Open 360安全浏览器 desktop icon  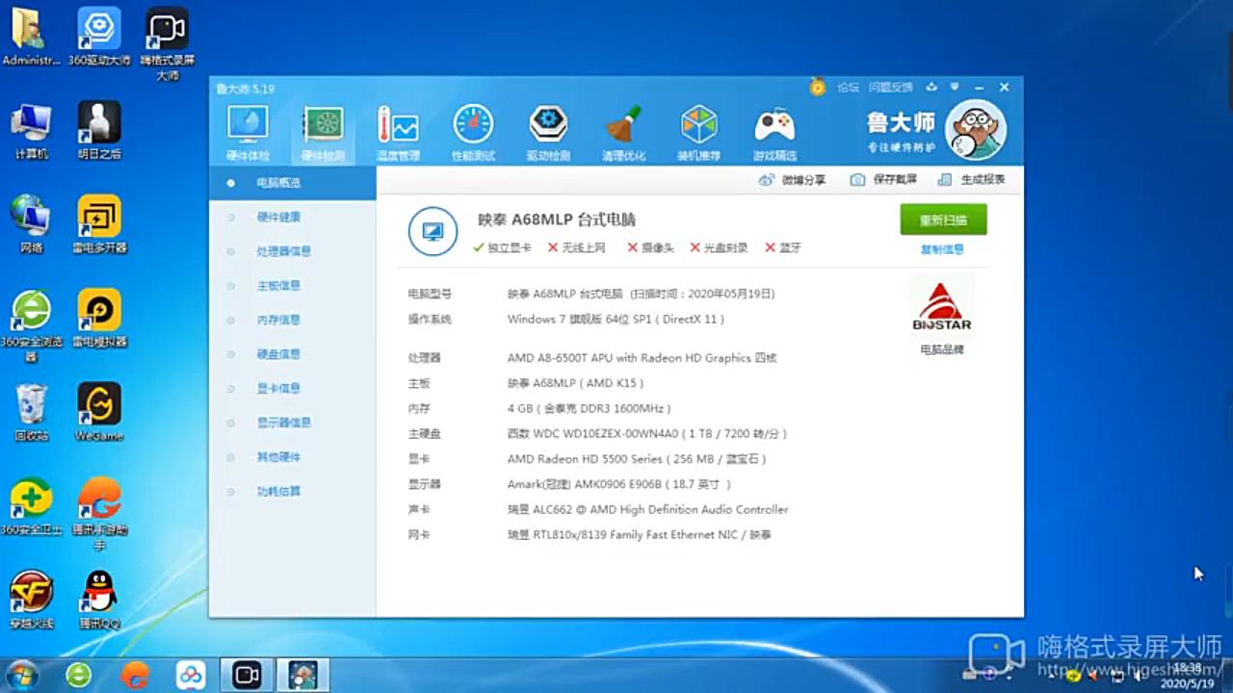coord(31,325)
